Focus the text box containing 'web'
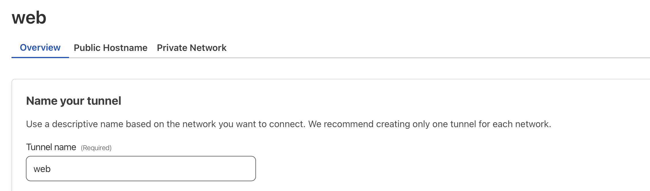Screen dimensions: 650x191 (115, 169)
